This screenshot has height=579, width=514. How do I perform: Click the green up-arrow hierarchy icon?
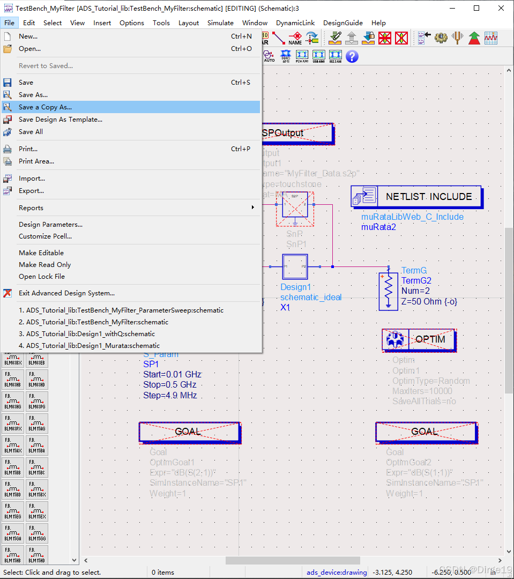(474, 38)
